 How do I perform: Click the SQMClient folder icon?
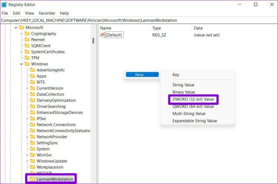pyautogui.click(x=27, y=45)
